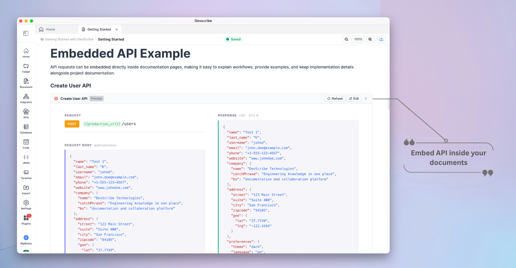Open the Code section

point(26,144)
